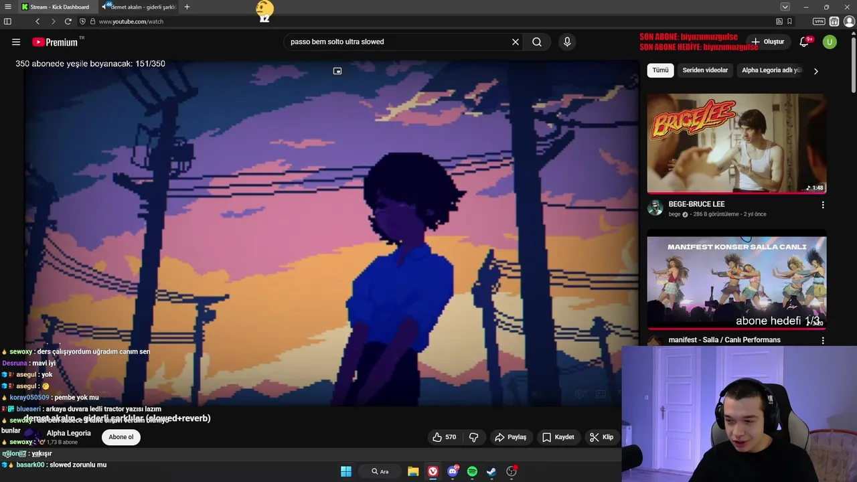Image resolution: width=857 pixels, height=482 pixels.
Task: Expand the tab list dropdown arrow
Action: click(785, 7)
